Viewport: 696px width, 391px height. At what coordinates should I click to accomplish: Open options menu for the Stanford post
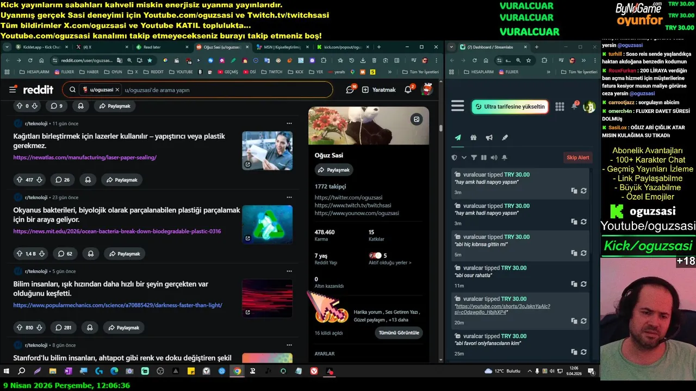[x=289, y=345]
